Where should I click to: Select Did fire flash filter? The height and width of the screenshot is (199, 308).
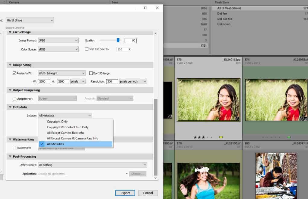tap(260, 14)
